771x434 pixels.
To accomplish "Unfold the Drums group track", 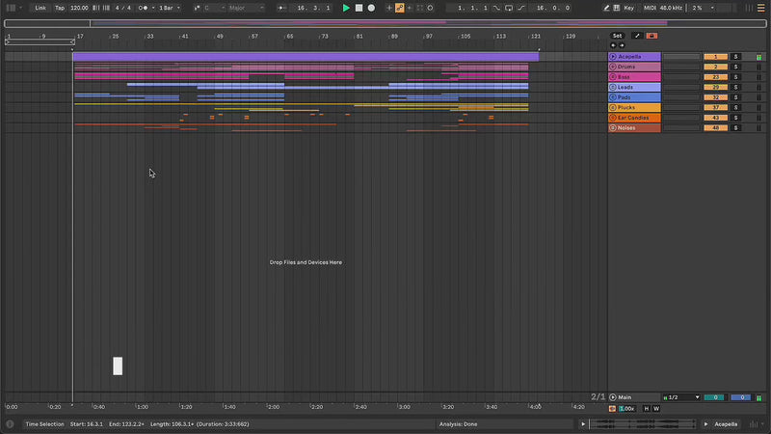I will pyautogui.click(x=613, y=67).
